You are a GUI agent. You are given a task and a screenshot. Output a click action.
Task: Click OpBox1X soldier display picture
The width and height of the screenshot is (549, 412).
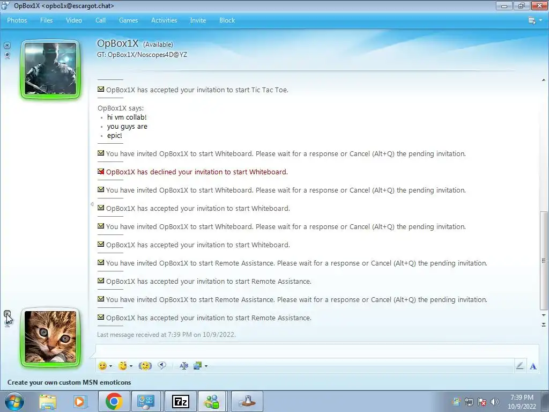click(50, 69)
